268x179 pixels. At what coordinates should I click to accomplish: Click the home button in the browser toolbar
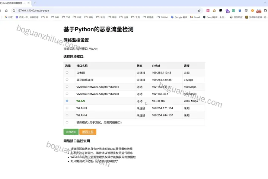point(6,10)
